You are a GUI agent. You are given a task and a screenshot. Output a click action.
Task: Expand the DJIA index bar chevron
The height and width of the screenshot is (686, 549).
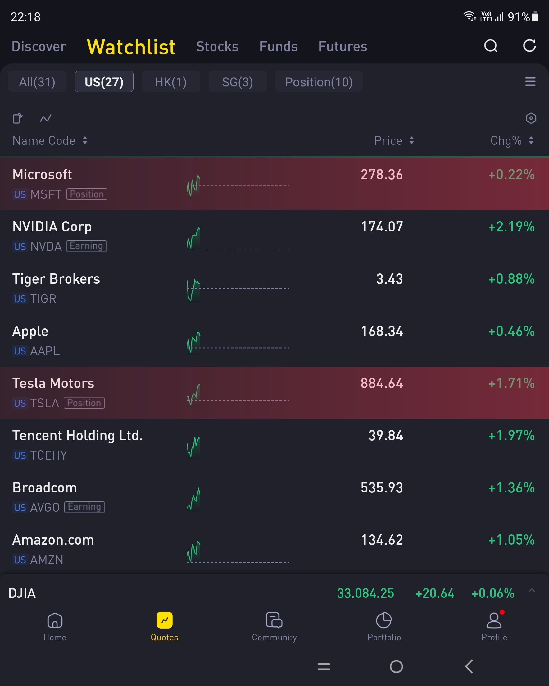(x=532, y=591)
